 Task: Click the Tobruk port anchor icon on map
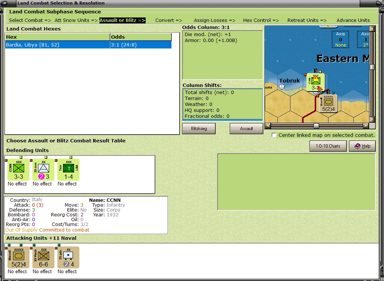[x=282, y=87]
